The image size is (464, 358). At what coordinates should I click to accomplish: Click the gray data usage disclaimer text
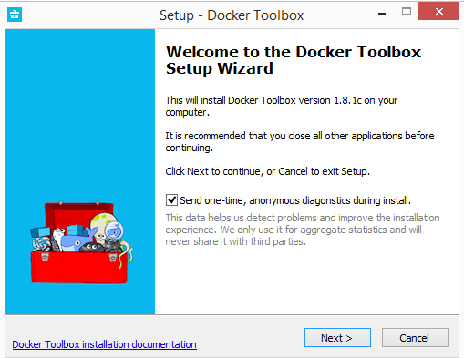click(303, 230)
